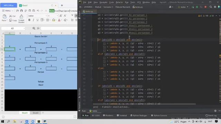Toggle bold formatting in WPS
The height and width of the screenshot is (124, 221).
(29, 20)
